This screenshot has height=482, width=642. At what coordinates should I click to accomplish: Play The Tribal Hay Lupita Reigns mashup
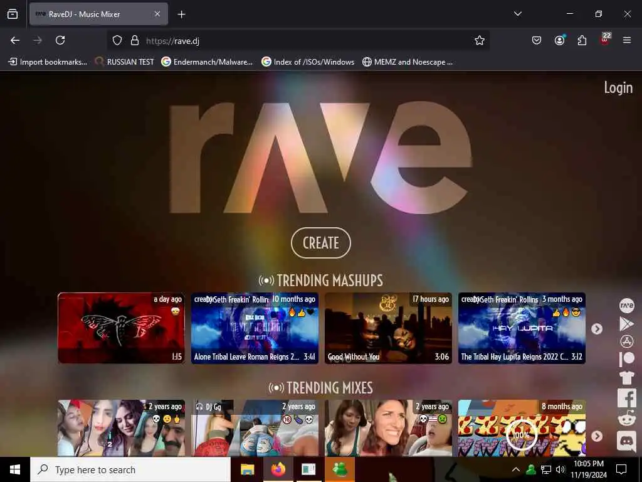522,328
